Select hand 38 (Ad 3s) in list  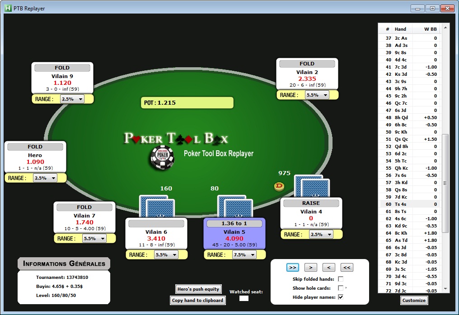[x=410, y=45]
